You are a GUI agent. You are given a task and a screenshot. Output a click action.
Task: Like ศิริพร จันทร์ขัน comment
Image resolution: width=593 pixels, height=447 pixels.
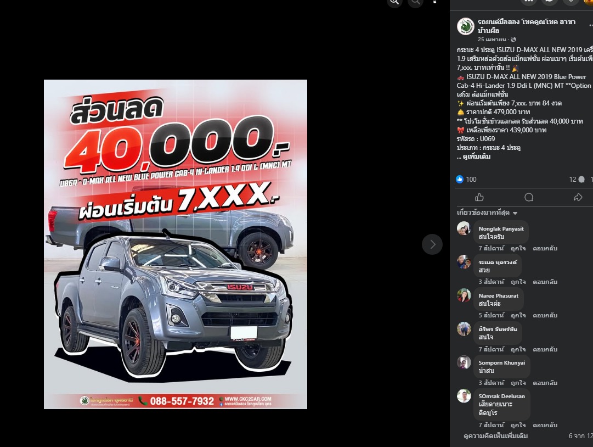[x=518, y=349]
